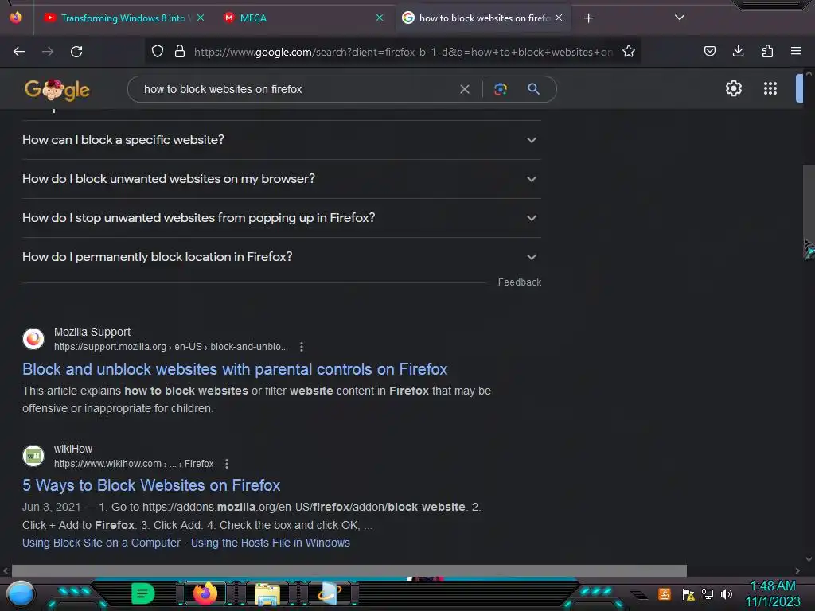
Task: View site security padlock info
Action: pyautogui.click(x=180, y=51)
